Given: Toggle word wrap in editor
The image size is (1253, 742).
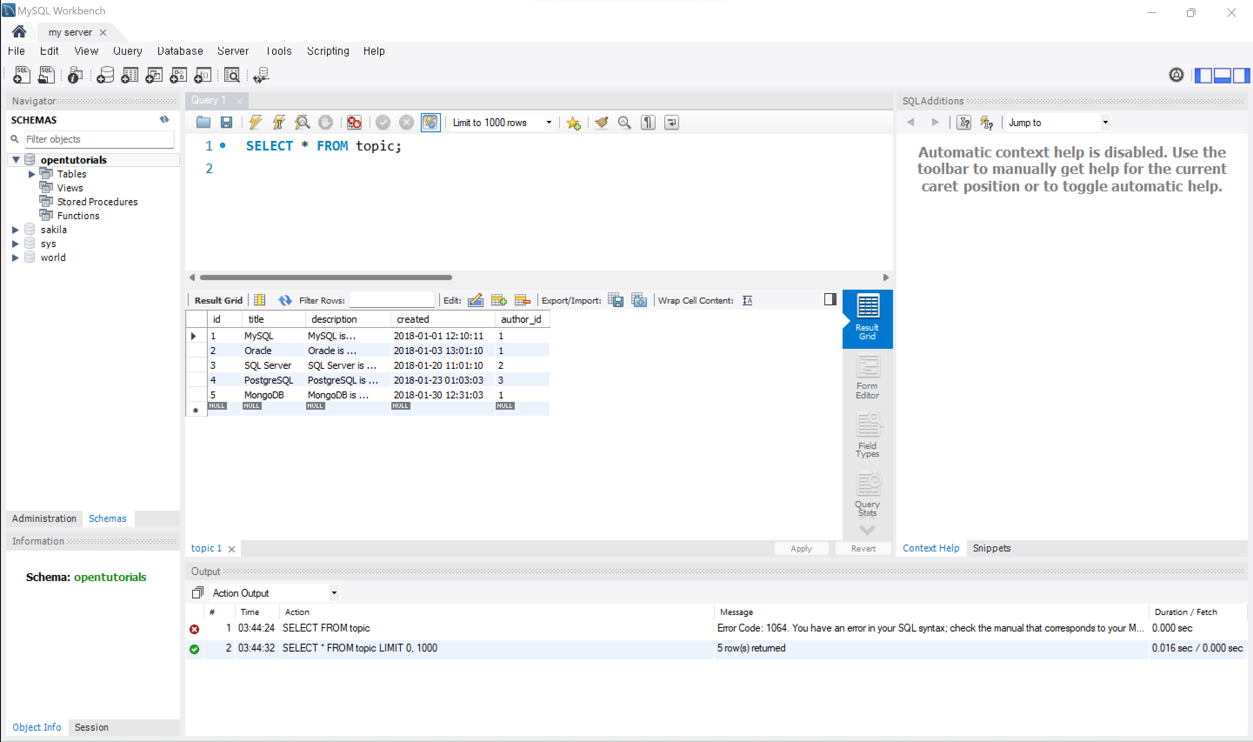Looking at the screenshot, I should point(672,123).
